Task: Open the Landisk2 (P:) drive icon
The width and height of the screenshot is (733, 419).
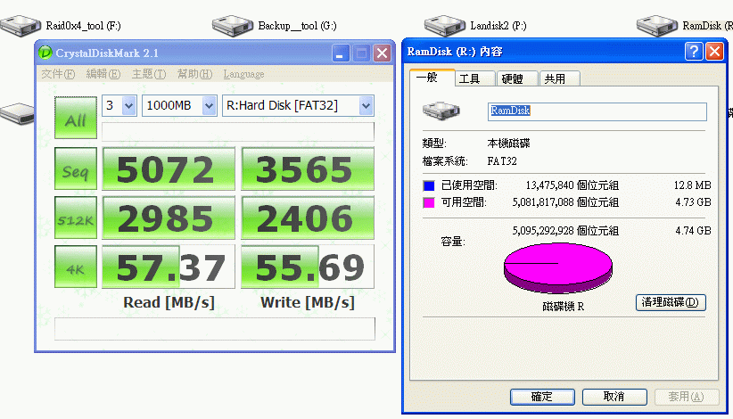Action: (x=445, y=25)
